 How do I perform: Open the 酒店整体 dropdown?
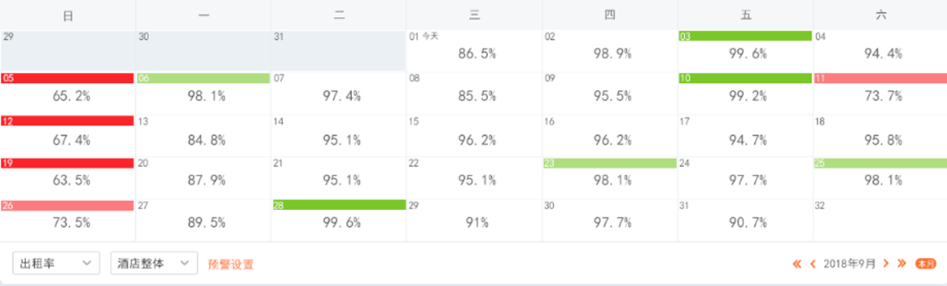(154, 263)
